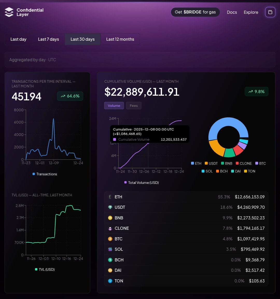
Task: Select the Last 12 months tab
Action: click(x=120, y=39)
